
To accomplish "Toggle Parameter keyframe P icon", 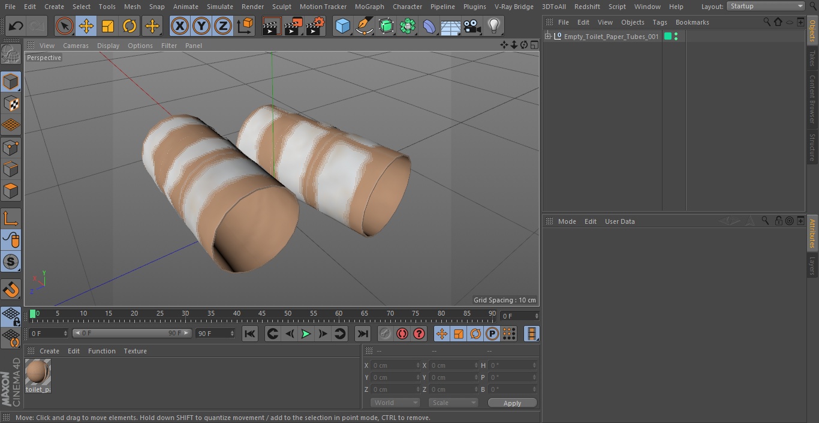I will (492, 334).
